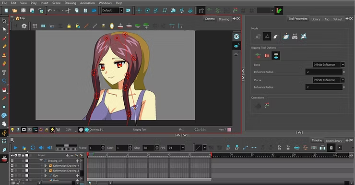
Task: Click the Delete Layer minus button
Action: [x=72, y=155]
